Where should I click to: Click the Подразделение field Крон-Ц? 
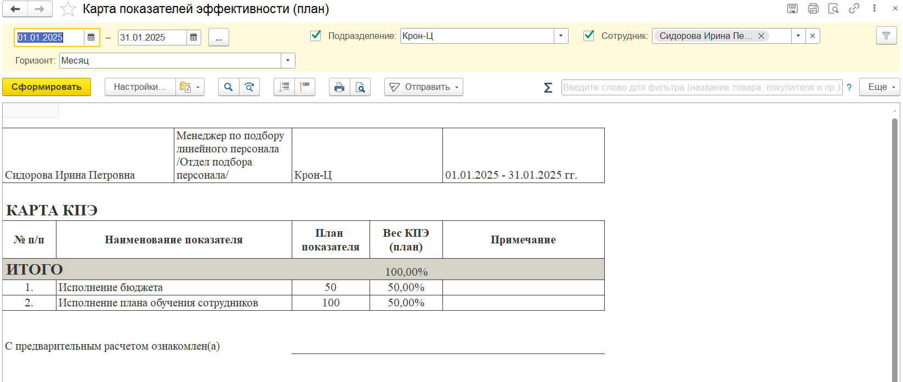477,36
